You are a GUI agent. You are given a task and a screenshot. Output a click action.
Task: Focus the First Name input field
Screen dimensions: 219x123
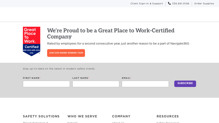click(46, 84)
